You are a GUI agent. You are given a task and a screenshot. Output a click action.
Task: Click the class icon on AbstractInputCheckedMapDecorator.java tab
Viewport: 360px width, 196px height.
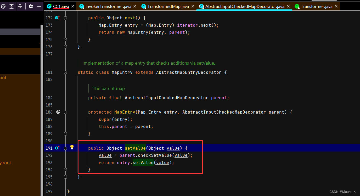point(202,6)
